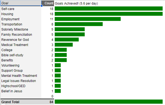Select 'Goals Achieved! (5.6 per day)' title
This screenshot has width=165, height=105.
[76, 4]
